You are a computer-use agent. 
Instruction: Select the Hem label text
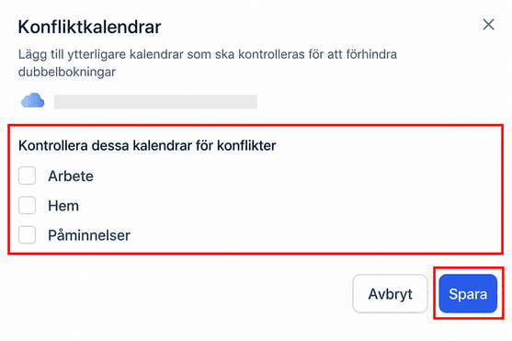pos(63,206)
